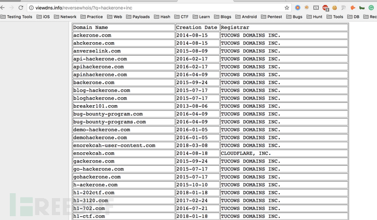Focus the viewdns.info address bar
Image resolution: width=377 pixels, height=220 pixels.
click(x=158, y=8)
